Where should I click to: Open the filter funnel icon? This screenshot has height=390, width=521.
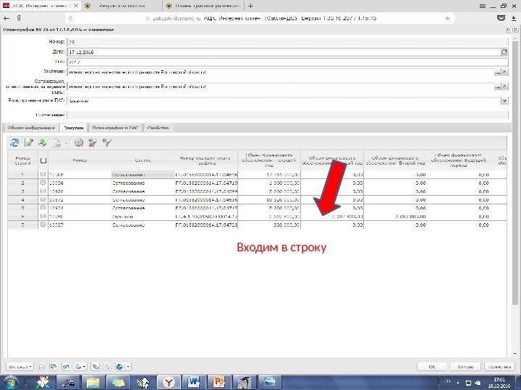(x=106, y=143)
